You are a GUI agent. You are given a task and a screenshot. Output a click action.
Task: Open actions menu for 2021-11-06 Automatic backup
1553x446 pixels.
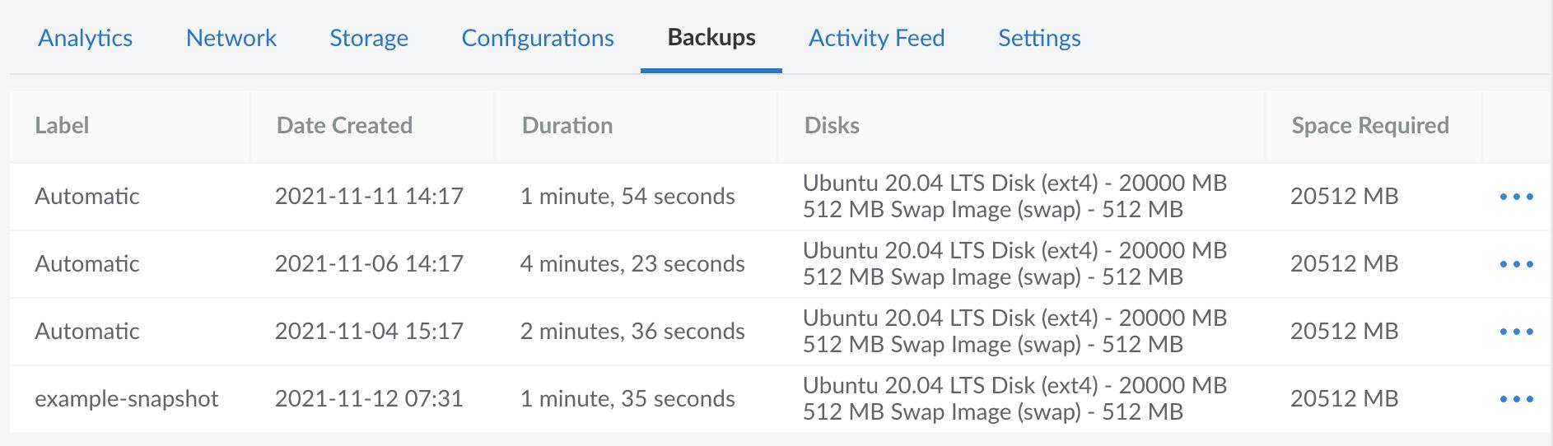pos(1516,264)
